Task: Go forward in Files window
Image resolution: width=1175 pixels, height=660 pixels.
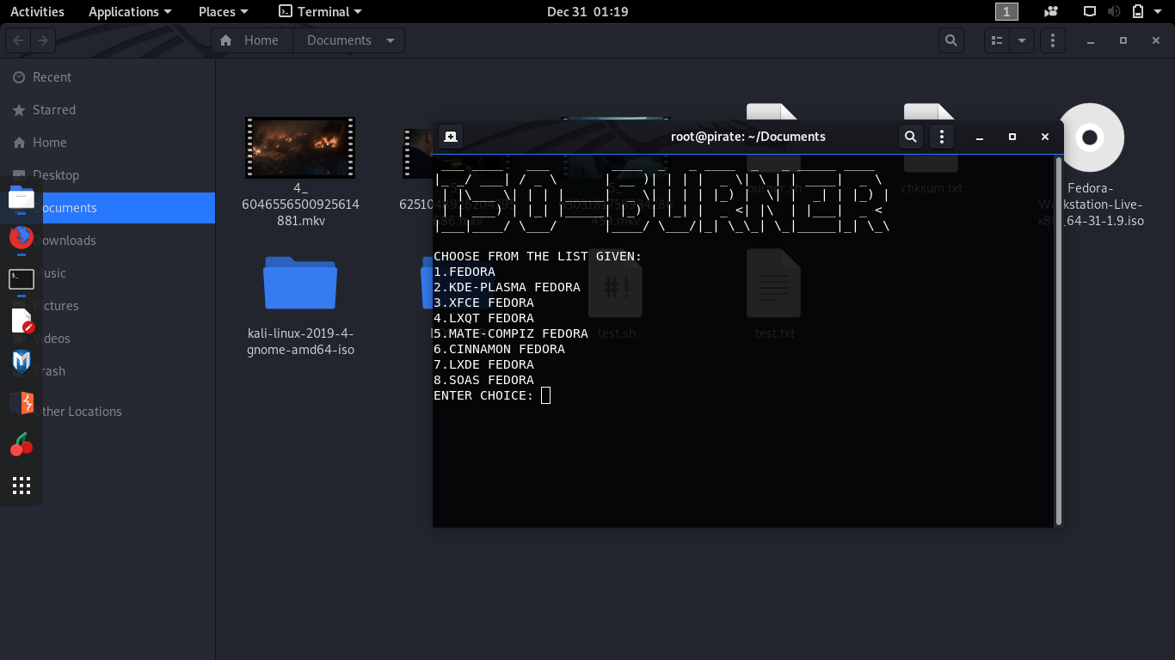Action: click(x=43, y=40)
